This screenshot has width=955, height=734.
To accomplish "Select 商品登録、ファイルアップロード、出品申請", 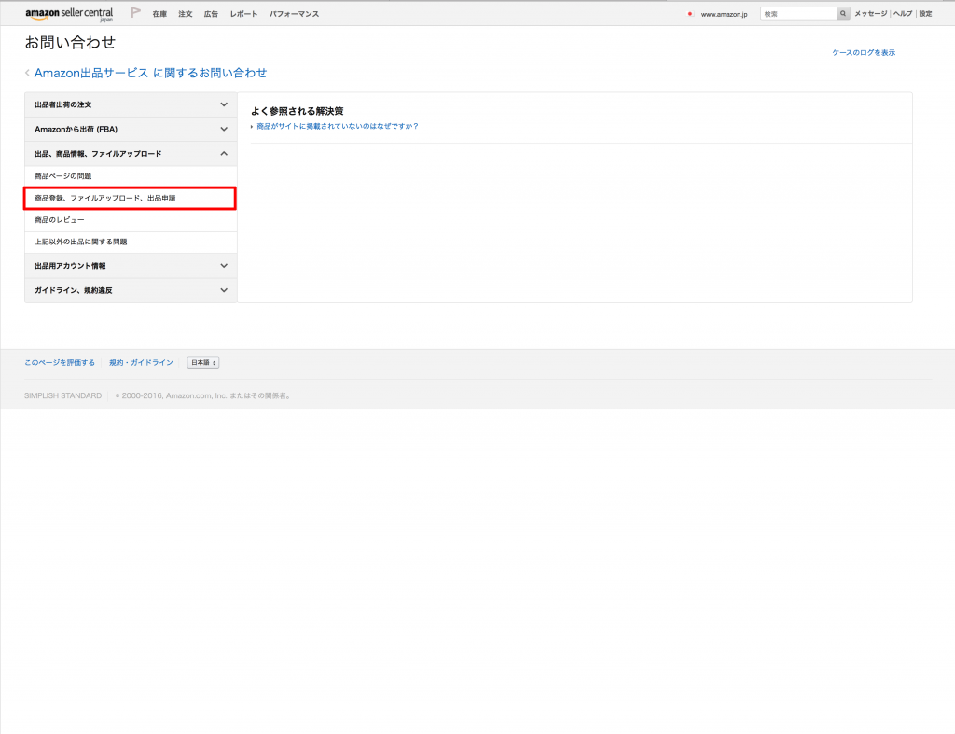I will (x=131, y=198).
